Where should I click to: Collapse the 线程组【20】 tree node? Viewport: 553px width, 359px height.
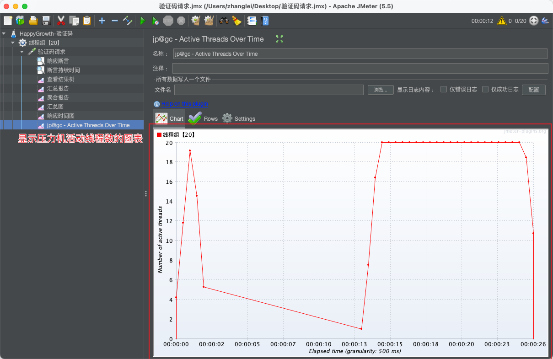13,43
